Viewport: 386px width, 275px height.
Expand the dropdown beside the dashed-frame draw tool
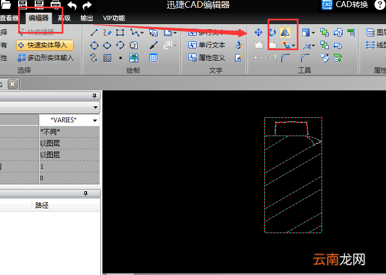click(175, 33)
